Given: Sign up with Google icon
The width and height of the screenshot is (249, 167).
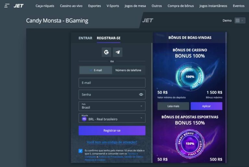Looking at the screenshot, I should (106, 52).
